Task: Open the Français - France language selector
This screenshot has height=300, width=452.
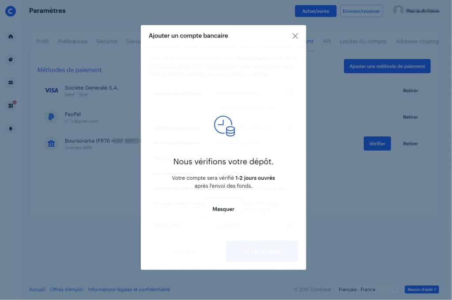Action: (x=358, y=289)
